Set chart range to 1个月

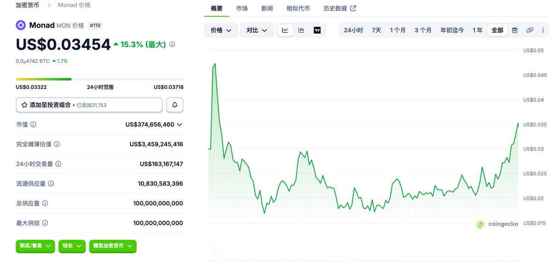[x=397, y=30]
